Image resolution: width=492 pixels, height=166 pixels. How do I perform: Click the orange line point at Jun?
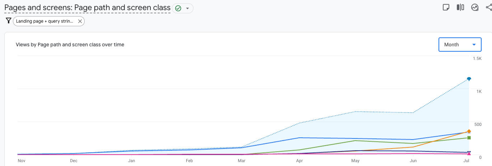[x=413, y=147]
